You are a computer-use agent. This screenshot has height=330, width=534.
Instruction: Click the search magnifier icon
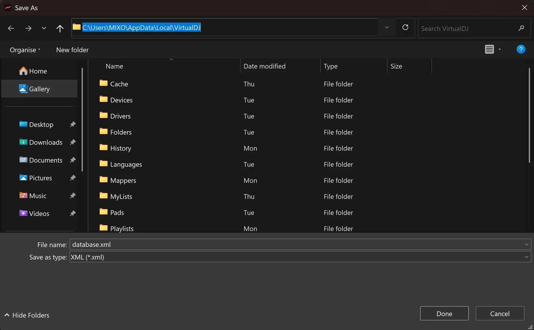[x=521, y=28]
